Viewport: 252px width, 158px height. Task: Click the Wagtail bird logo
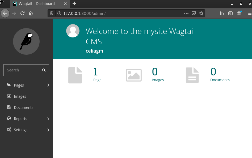(x=26, y=41)
